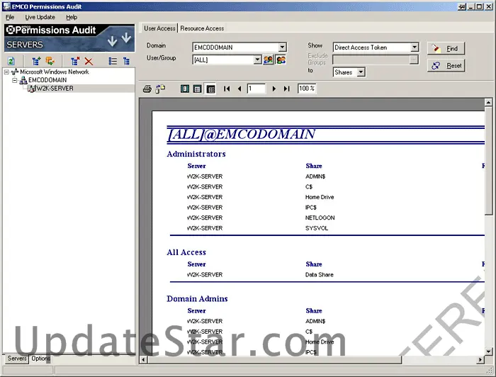
Task: Click the orange enumerate network icon
Action: pyautogui.click(x=50, y=61)
